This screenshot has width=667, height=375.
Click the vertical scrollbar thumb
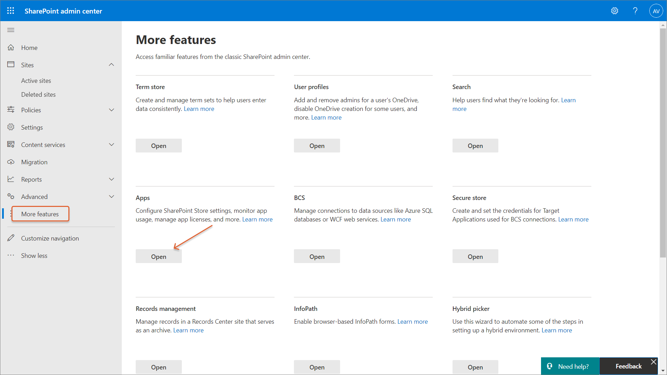[x=663, y=142]
